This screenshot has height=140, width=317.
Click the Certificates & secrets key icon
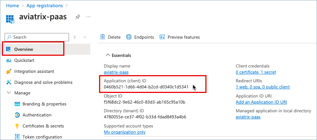coord(17,126)
